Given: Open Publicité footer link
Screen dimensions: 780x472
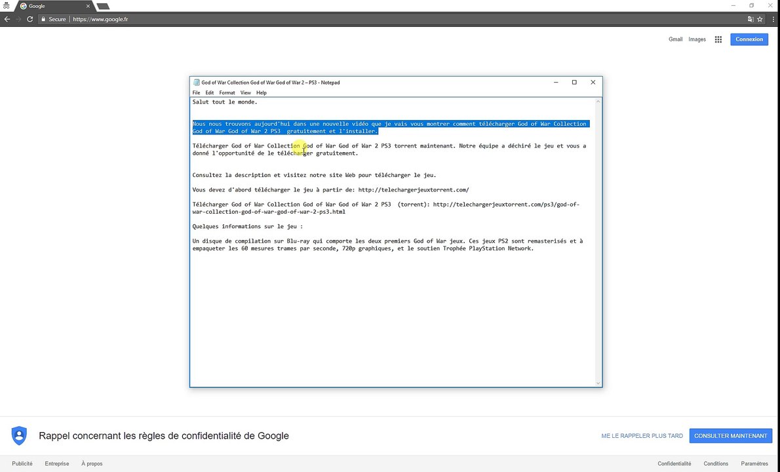Looking at the screenshot, I should [x=22, y=463].
